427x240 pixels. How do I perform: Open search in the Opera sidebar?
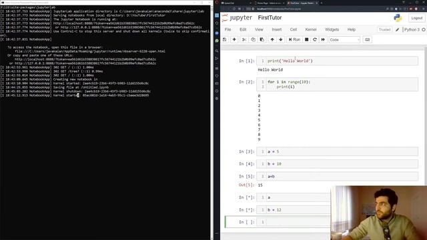(x=217, y=51)
